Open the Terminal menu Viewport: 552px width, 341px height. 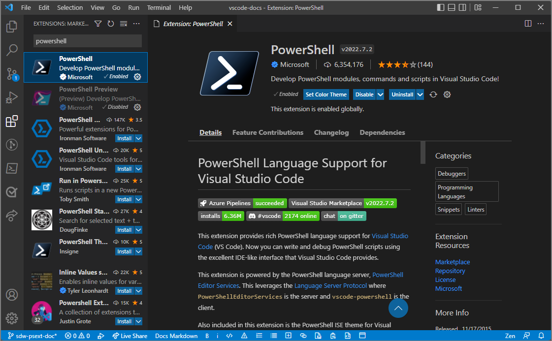click(159, 7)
